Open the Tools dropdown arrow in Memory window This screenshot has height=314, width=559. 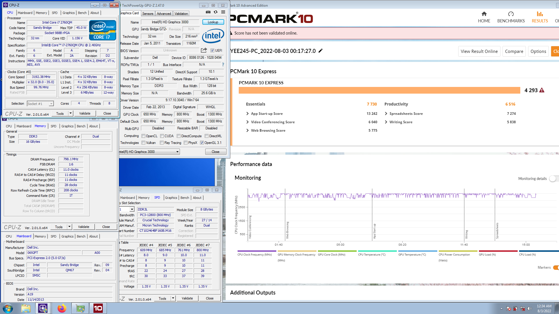69,227
